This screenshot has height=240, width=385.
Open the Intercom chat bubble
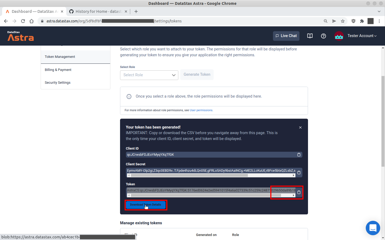point(373,228)
